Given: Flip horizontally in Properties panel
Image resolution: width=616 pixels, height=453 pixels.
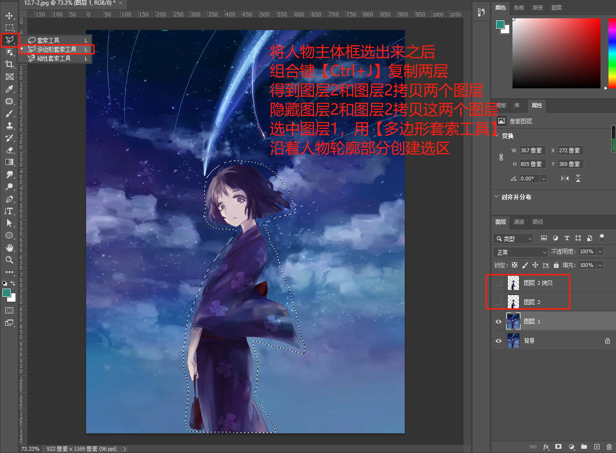Looking at the screenshot, I should (x=565, y=179).
